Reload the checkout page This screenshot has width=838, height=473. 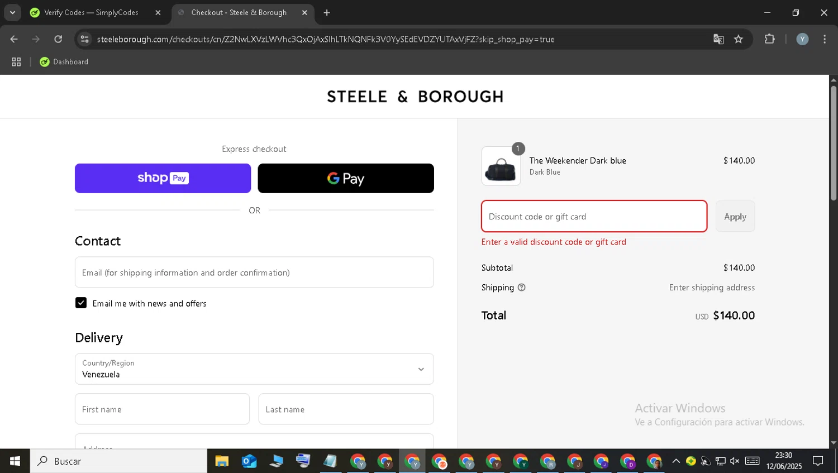pos(58,39)
